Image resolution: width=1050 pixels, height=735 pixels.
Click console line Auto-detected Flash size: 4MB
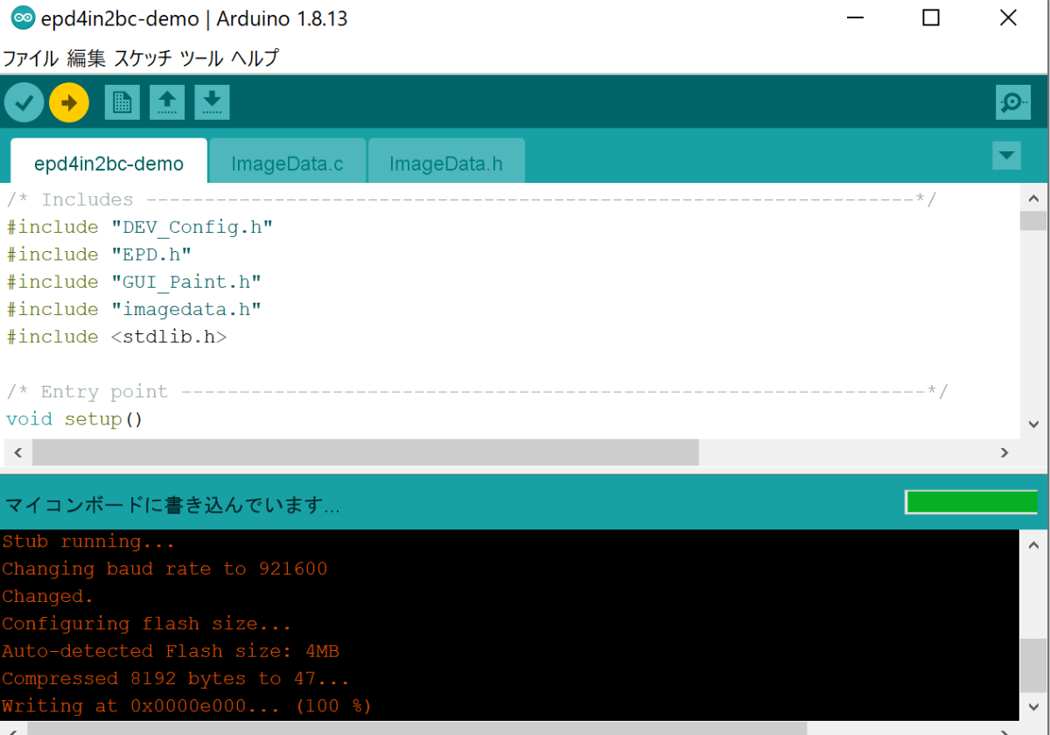tap(171, 651)
